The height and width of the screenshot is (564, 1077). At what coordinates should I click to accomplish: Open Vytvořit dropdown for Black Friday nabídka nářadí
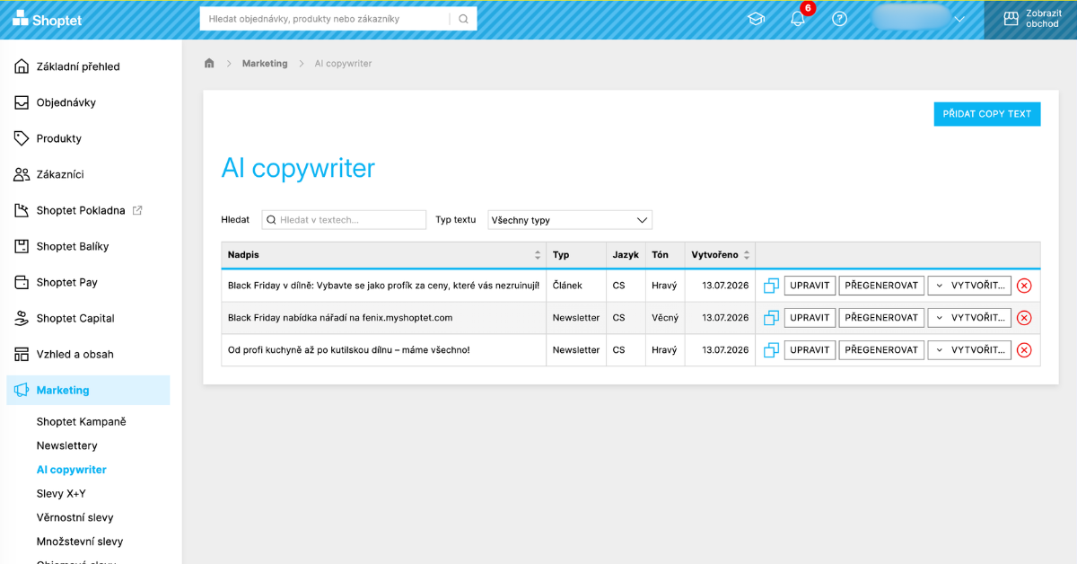[x=969, y=318]
